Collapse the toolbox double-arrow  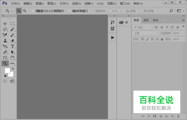coord(3,16)
